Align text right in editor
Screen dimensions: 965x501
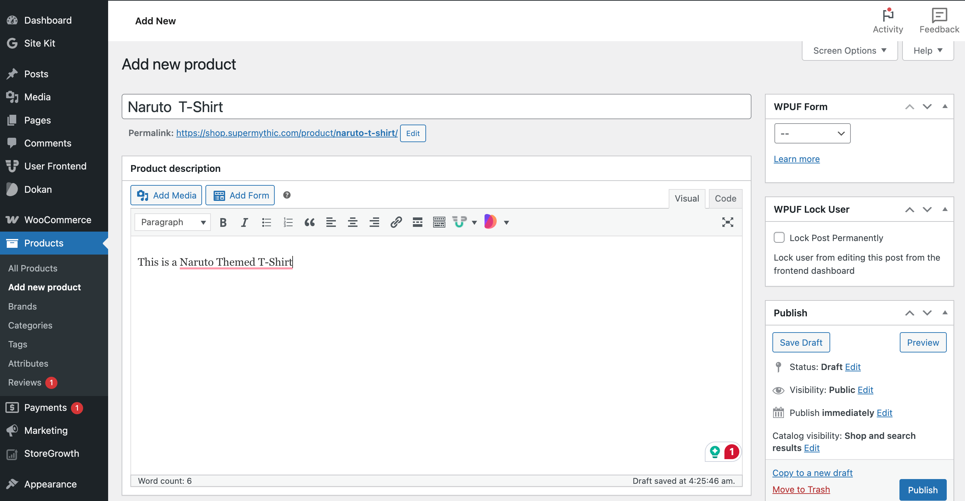tap(374, 222)
